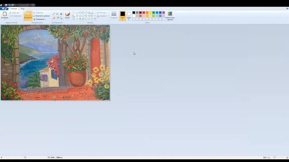This screenshot has width=289, height=162.
Task: Click Resize (Изменить размер) button
Action: 42,16
